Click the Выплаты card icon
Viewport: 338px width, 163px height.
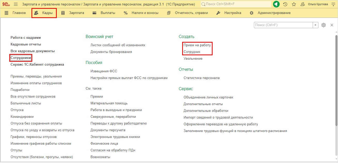click(x=94, y=13)
